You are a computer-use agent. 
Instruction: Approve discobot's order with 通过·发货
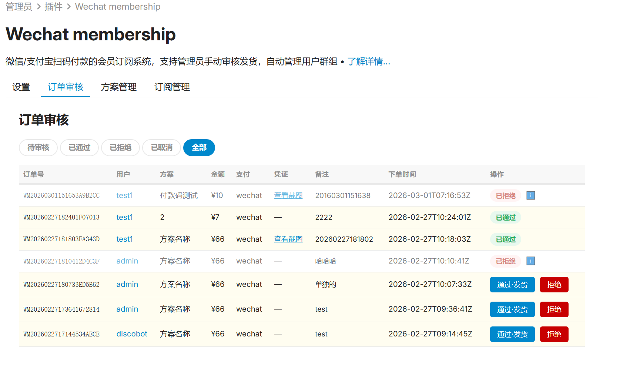point(512,334)
